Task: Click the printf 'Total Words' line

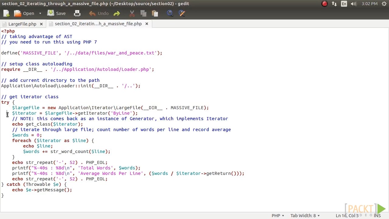Action: pyautogui.click(x=76, y=168)
